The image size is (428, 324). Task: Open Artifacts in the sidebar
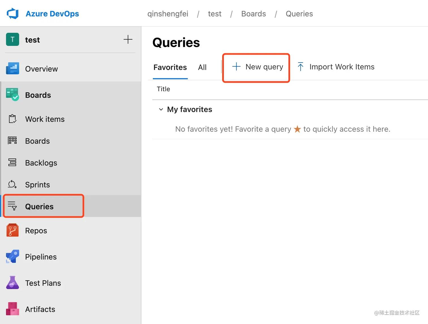[40, 309]
